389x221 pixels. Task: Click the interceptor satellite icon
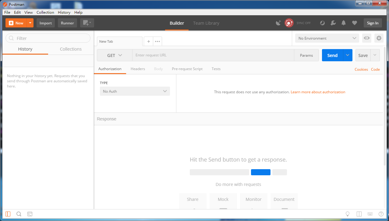click(278, 23)
